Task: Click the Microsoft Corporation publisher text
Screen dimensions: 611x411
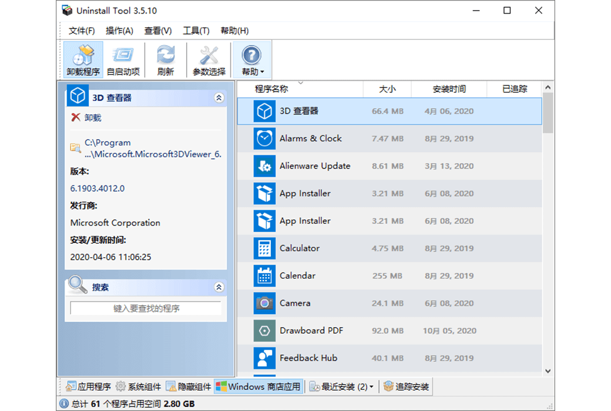Action: tap(115, 223)
